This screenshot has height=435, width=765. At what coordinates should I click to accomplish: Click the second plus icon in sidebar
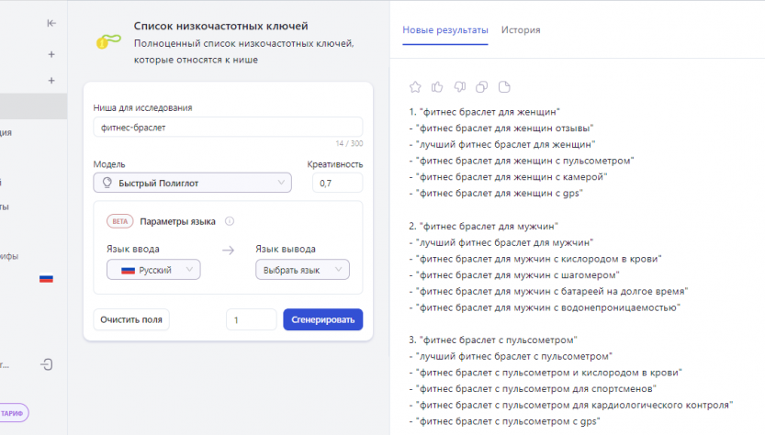tap(51, 81)
